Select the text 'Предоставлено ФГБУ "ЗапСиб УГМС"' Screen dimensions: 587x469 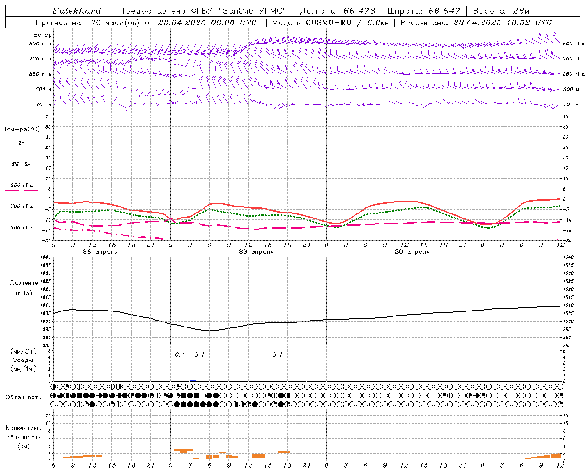click(x=203, y=11)
